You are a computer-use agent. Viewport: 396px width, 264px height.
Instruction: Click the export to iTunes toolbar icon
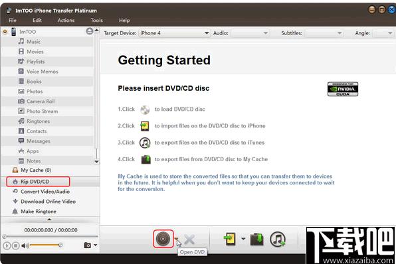pos(278,239)
